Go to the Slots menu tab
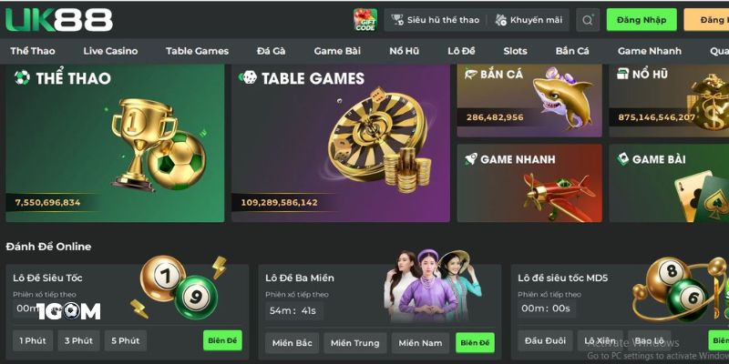Screen dimensions: 729x364 (515, 51)
